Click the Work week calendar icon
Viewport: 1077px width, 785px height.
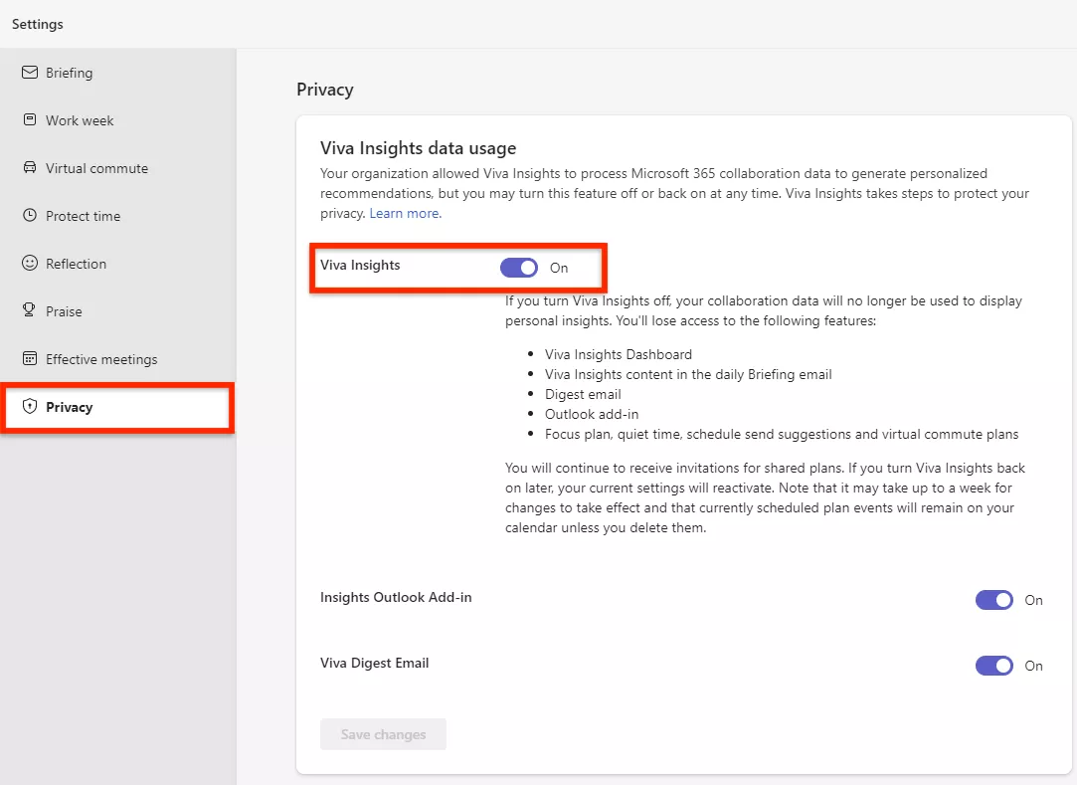29,120
